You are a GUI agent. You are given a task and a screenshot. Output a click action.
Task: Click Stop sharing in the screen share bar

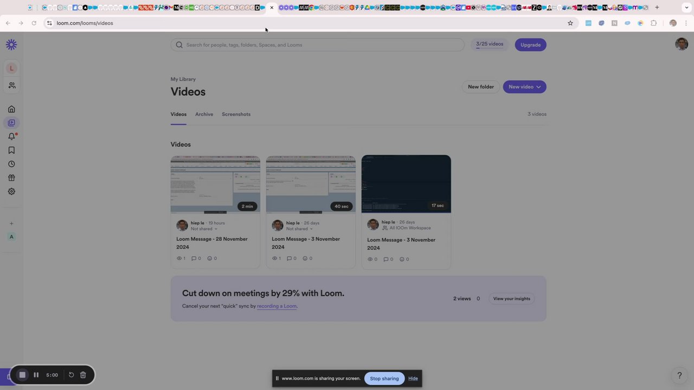pyautogui.click(x=384, y=379)
